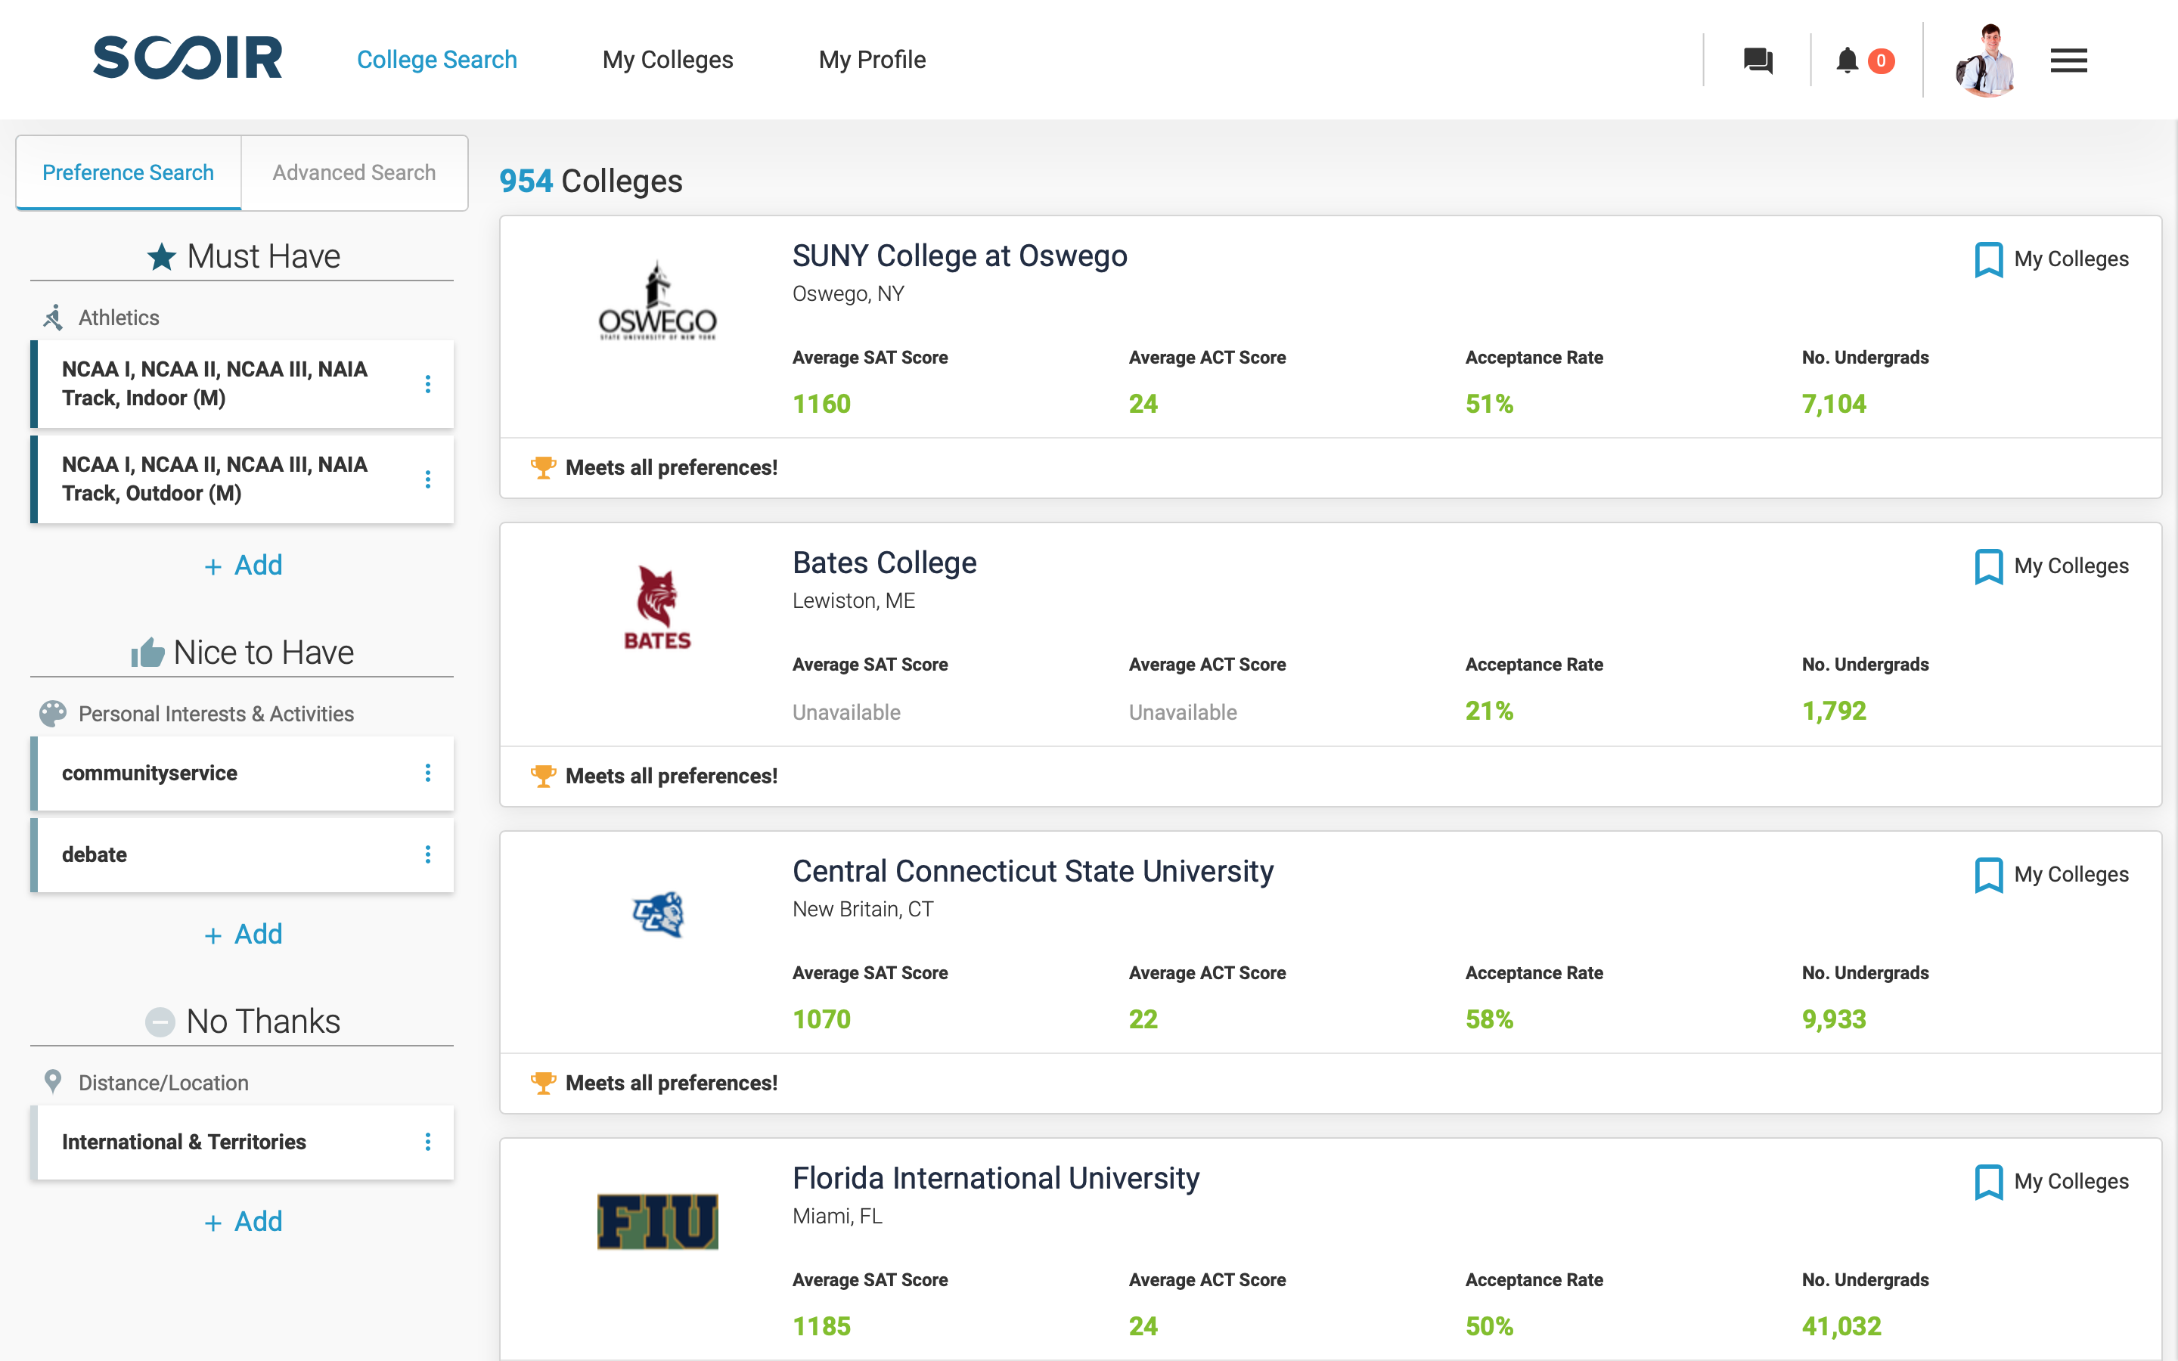The height and width of the screenshot is (1361, 2178).
Task: Select International & Territories preference card
Action: click(x=242, y=1142)
